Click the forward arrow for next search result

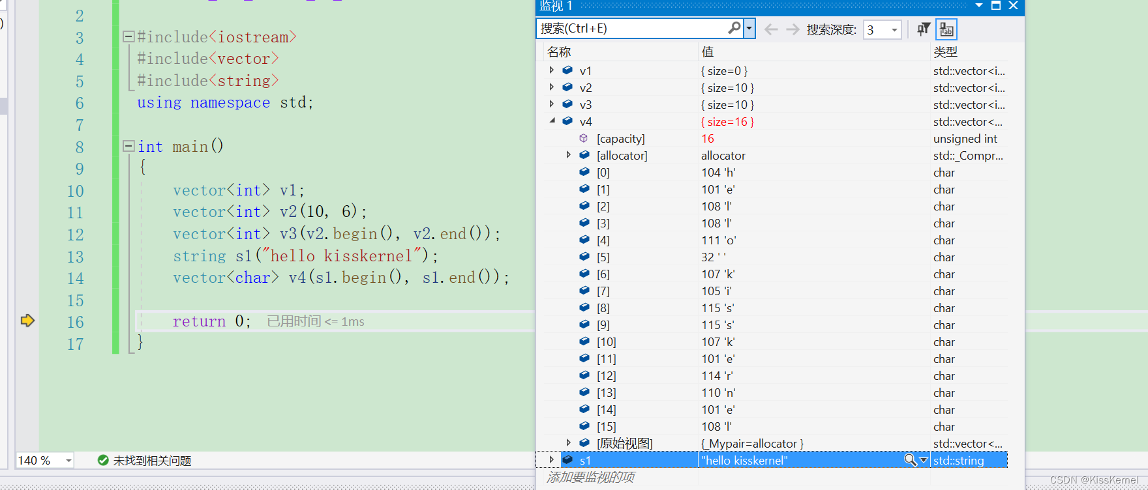click(x=793, y=29)
